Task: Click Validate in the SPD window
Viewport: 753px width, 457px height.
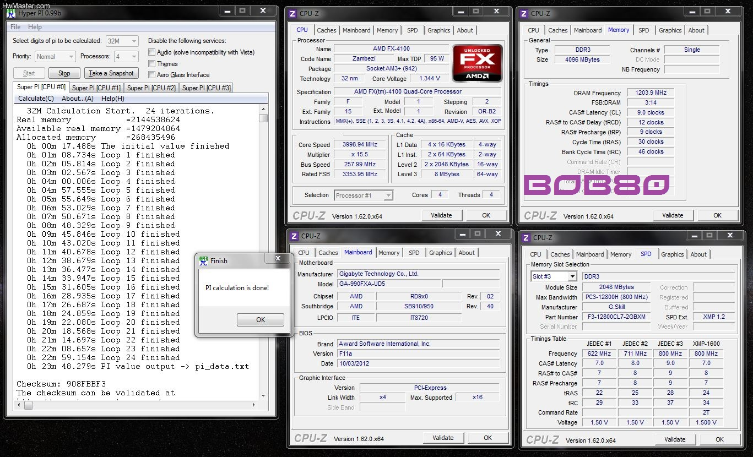Action: point(675,439)
